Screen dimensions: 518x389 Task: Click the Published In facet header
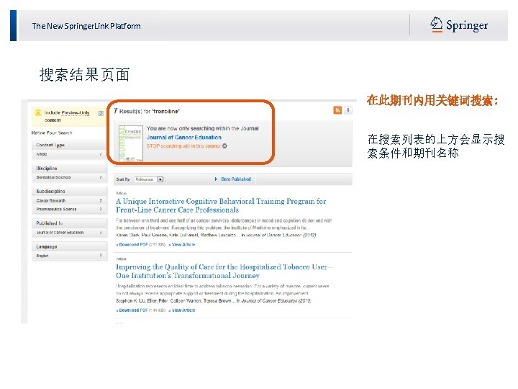[x=69, y=223]
